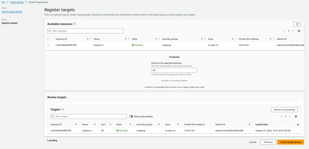Sort available instances by State column
Viewport: 309px width, 149px height.
[156, 39]
